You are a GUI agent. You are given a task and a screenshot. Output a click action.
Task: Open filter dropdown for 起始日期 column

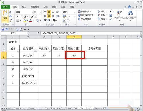pos(35,50)
